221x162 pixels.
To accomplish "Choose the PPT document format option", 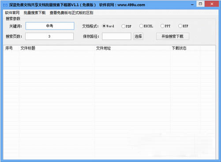I will tap(162, 26).
